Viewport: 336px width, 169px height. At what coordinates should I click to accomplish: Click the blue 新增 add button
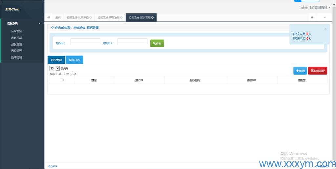pos(300,71)
